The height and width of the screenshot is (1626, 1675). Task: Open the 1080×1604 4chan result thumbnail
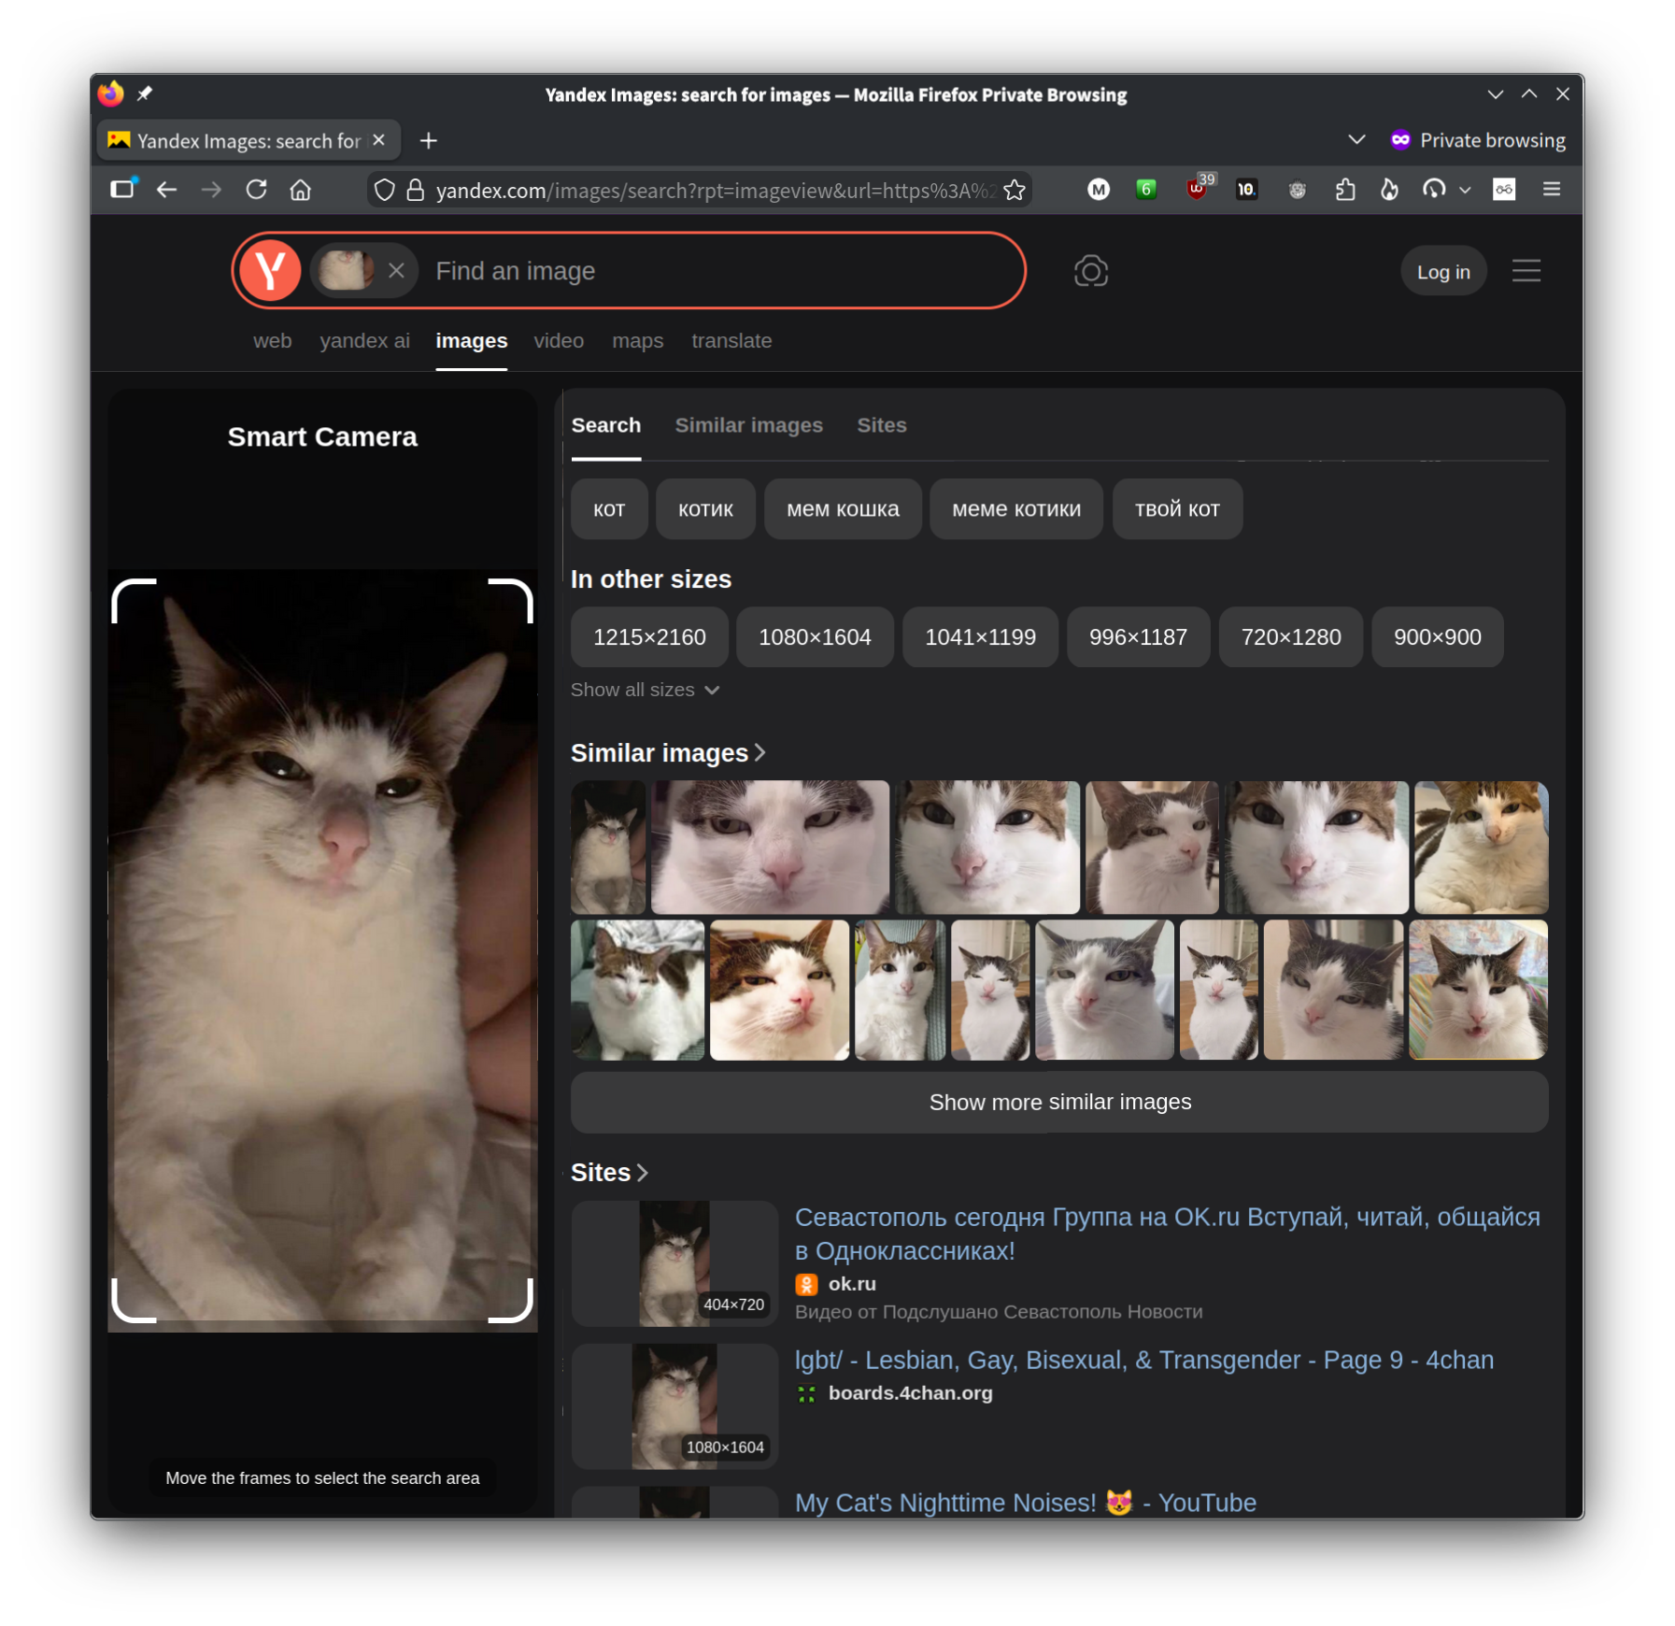coord(674,1406)
